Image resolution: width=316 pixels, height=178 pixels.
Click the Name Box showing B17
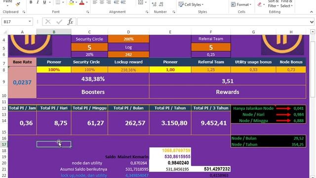(x=14, y=22)
